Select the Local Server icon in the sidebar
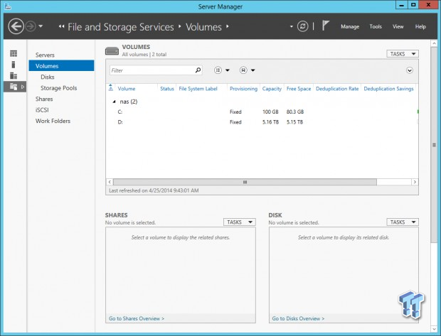This screenshot has width=441, height=336. pyautogui.click(x=14, y=65)
